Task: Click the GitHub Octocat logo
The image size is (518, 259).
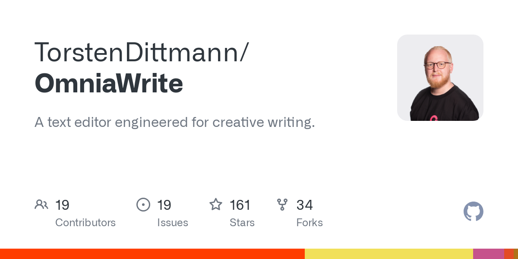Action: (473, 212)
